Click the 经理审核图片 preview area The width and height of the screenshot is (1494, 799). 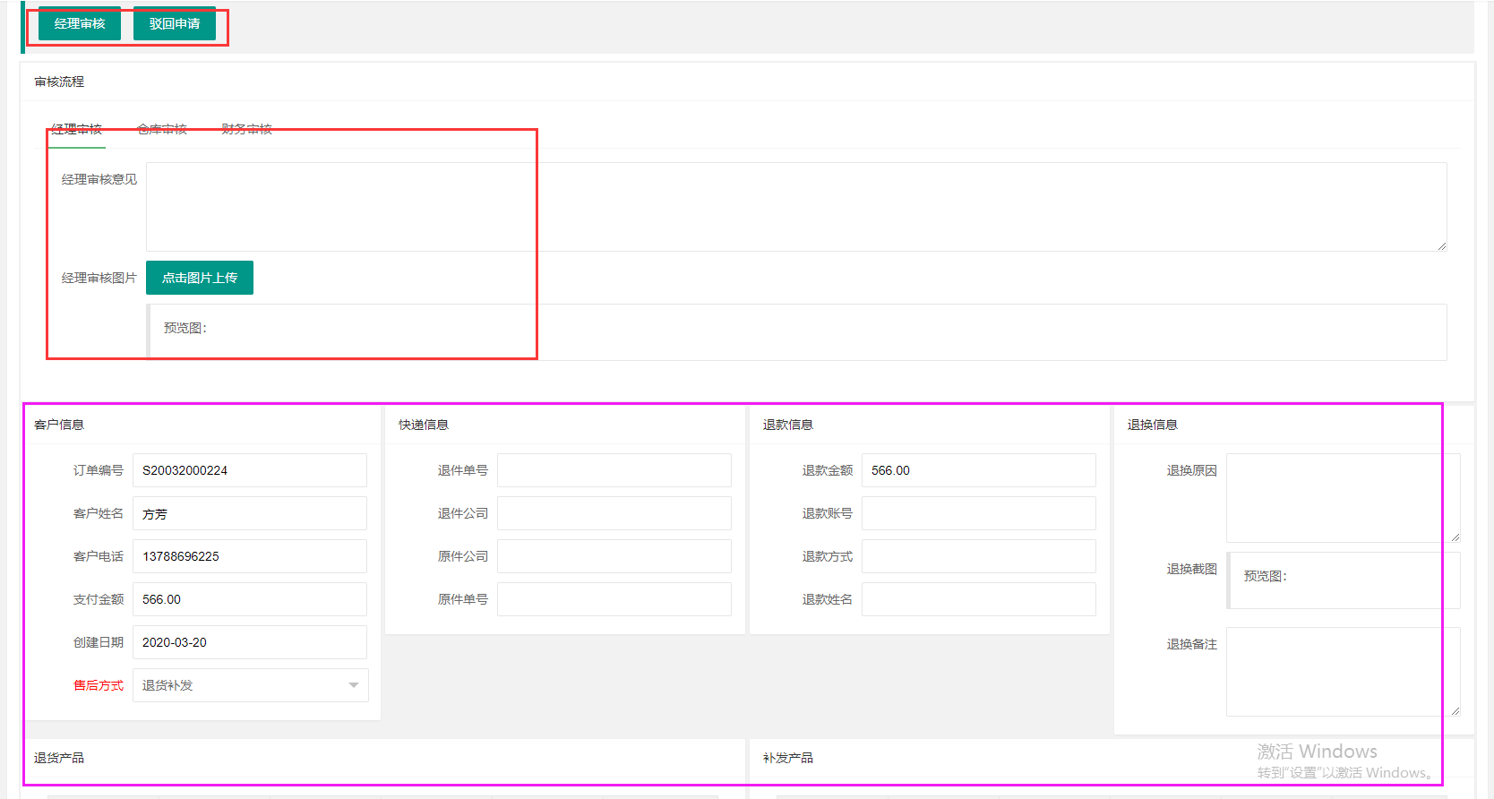coord(796,332)
